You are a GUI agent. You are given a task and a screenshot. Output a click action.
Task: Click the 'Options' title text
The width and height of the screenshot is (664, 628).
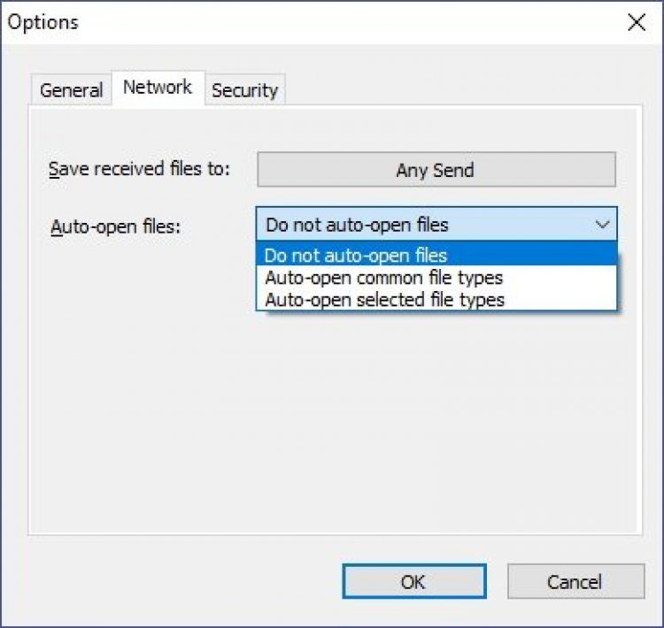[42, 22]
